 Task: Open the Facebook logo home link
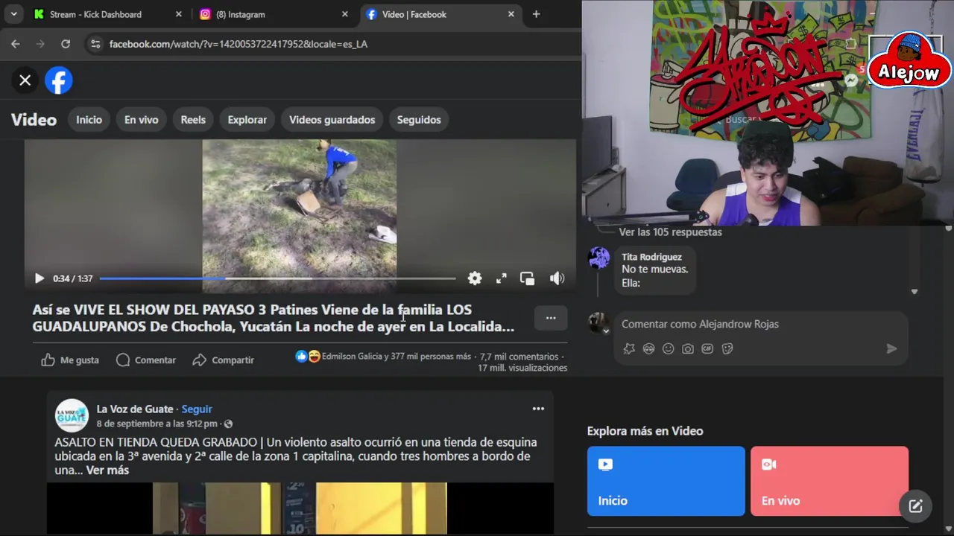(59, 80)
